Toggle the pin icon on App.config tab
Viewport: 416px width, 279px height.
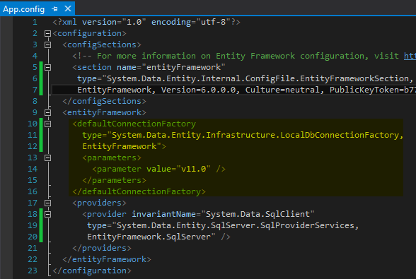coord(54,9)
